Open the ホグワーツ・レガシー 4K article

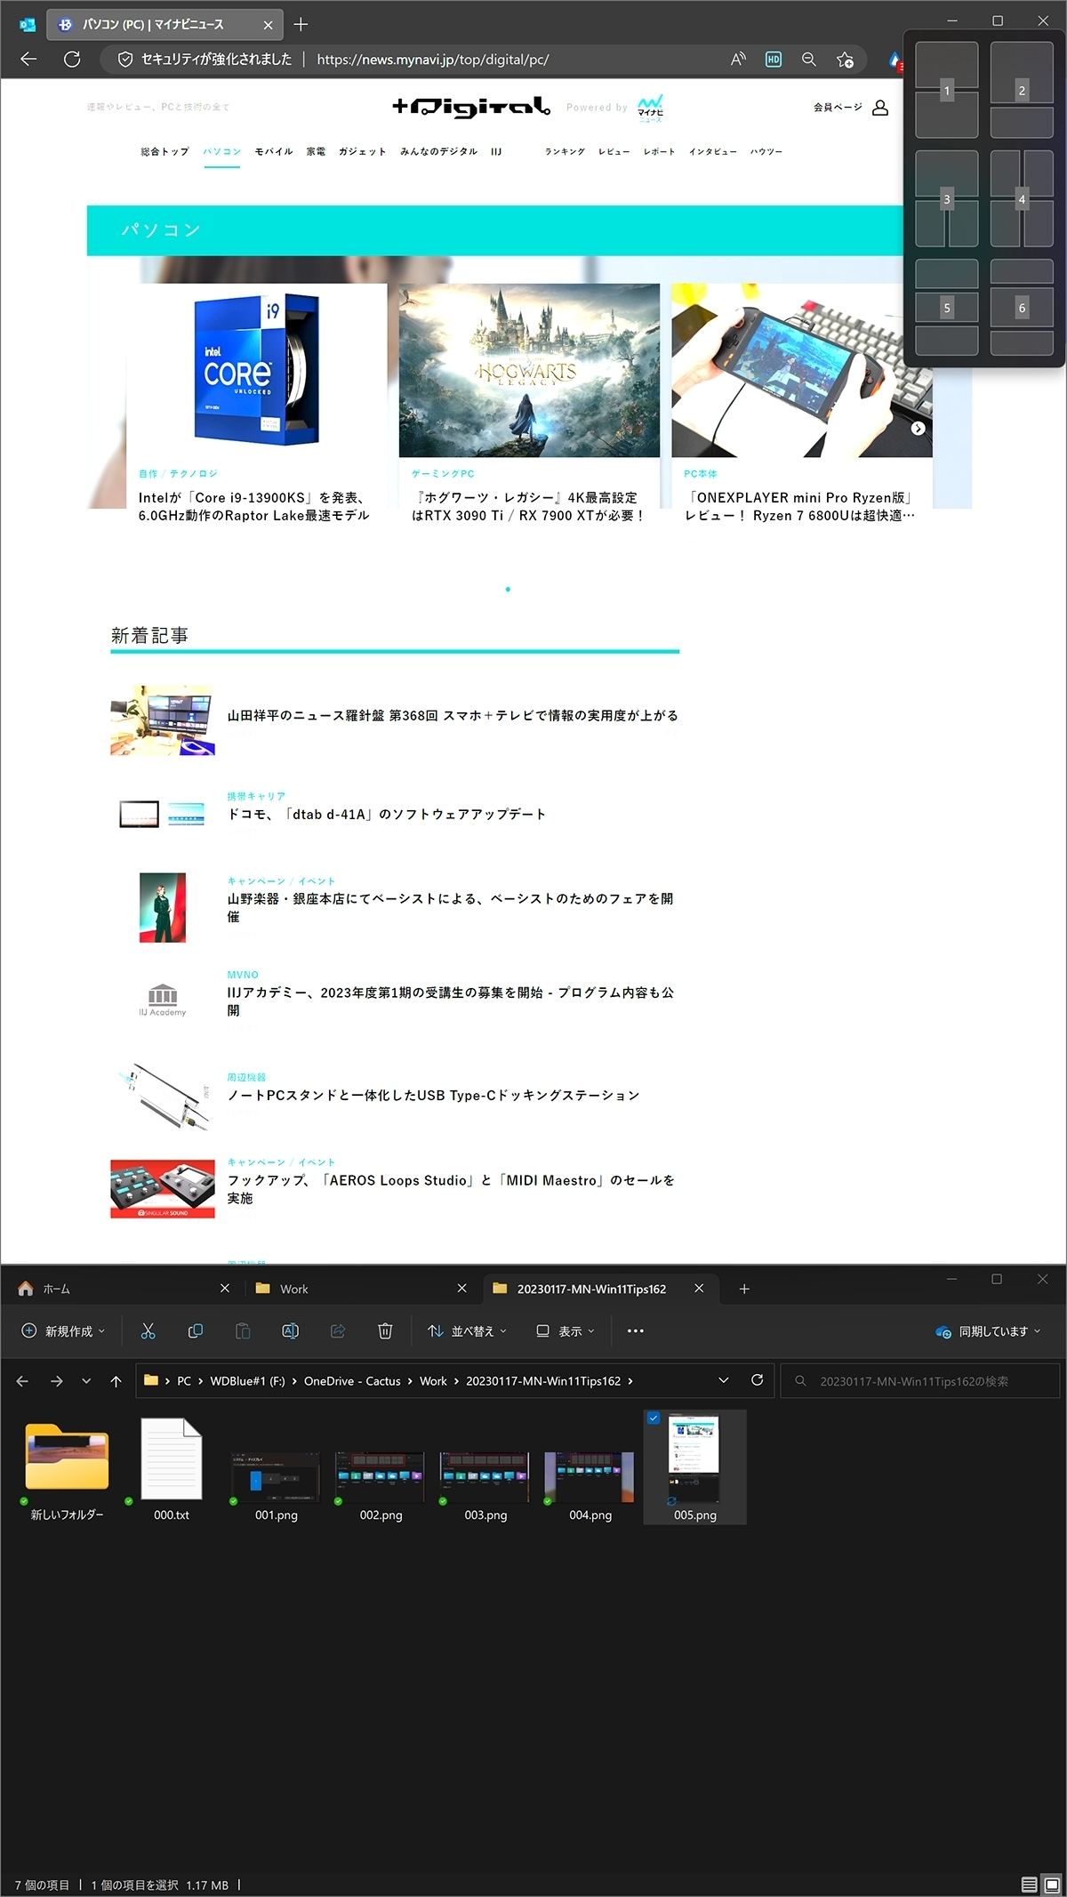pos(528,507)
